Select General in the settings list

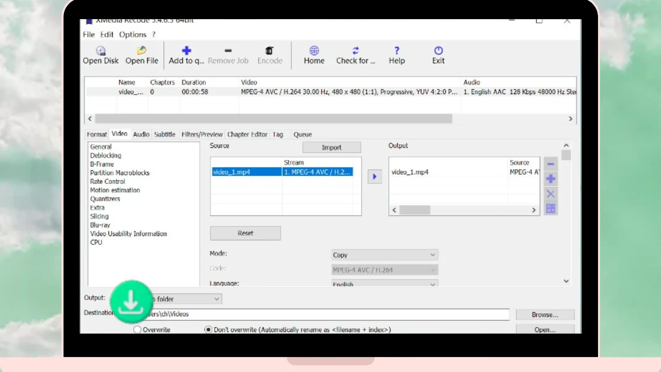click(101, 147)
